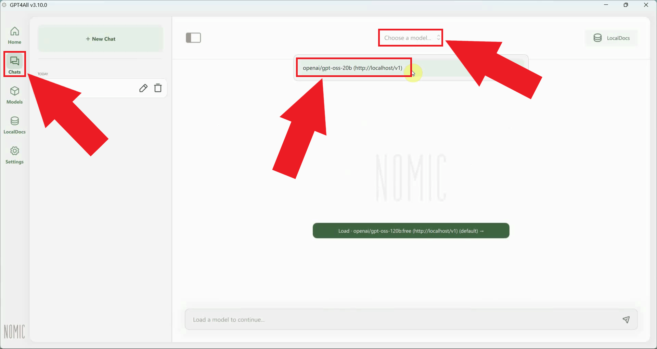Viewport: 657px width, 349px height.
Task: Start a New Chat
Action: click(x=100, y=38)
